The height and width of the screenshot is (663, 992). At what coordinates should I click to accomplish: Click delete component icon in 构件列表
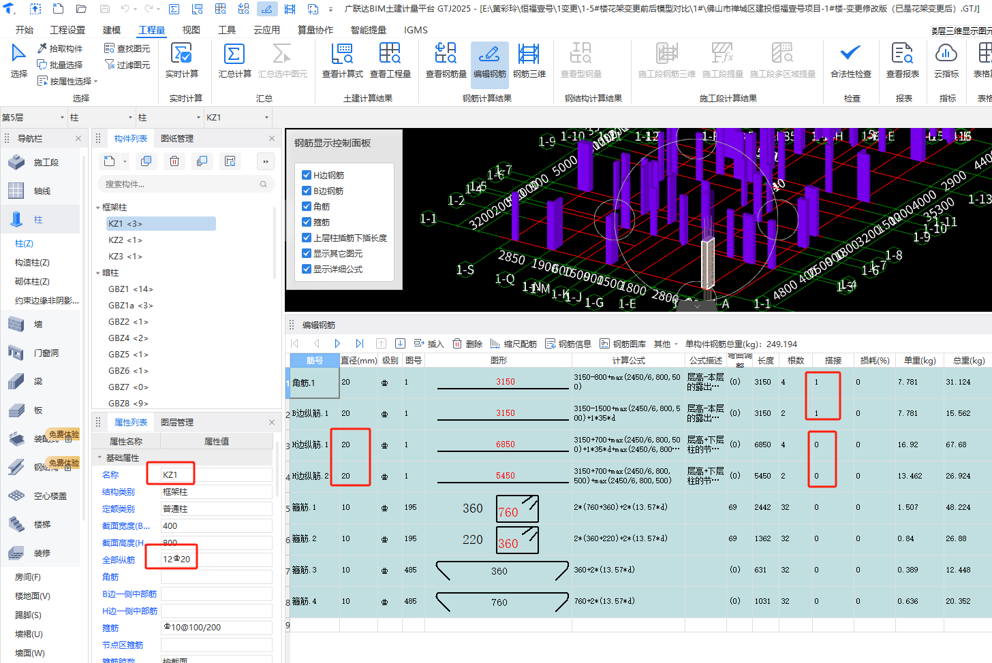(x=174, y=161)
